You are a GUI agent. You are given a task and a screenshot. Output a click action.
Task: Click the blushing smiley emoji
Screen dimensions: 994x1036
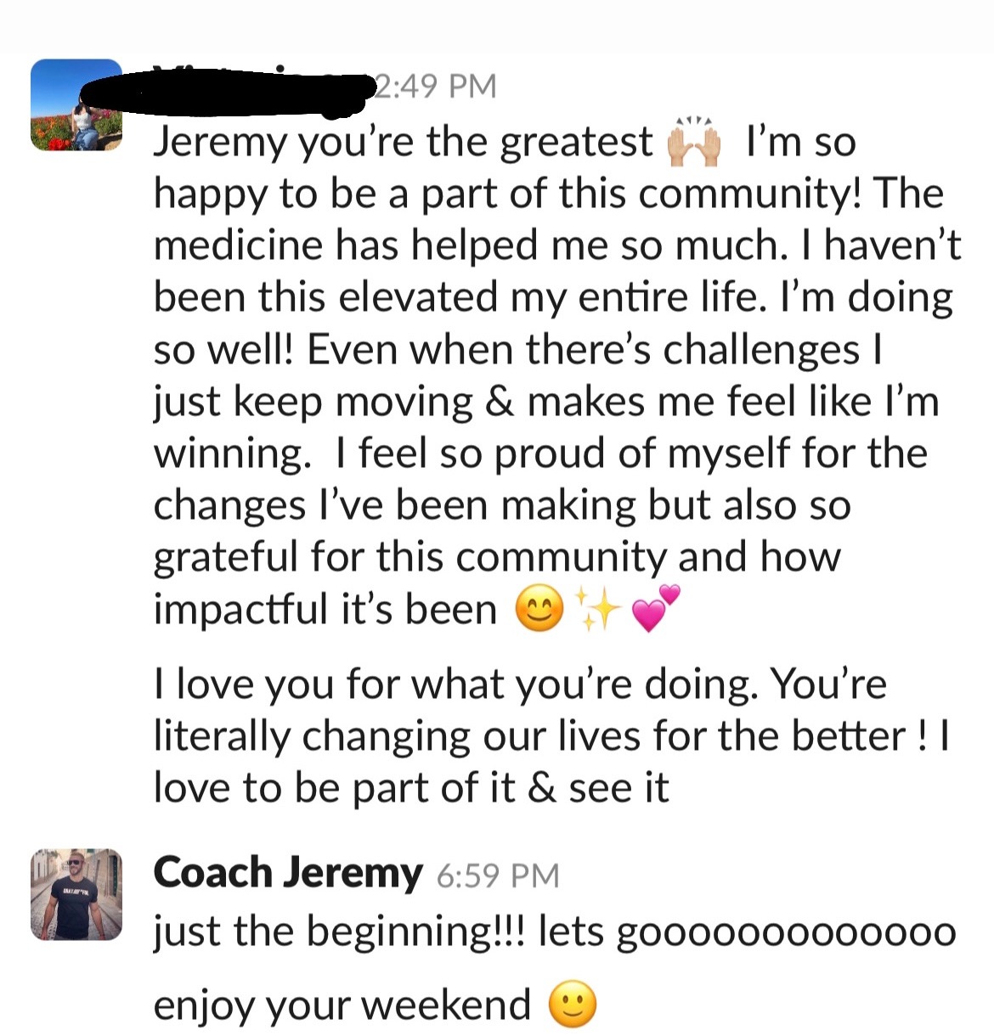tap(539, 609)
